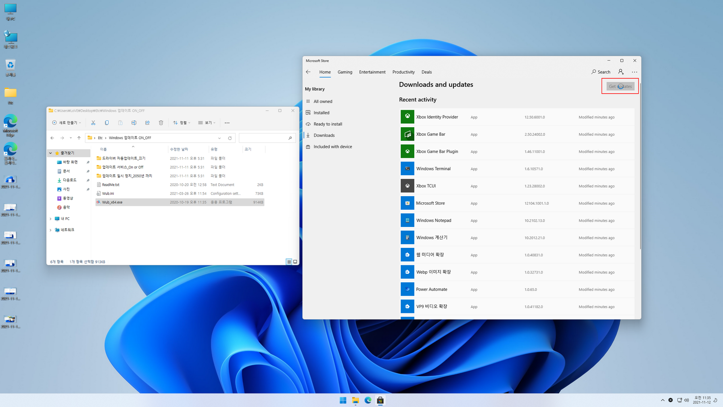
Task: Click the Delete trash icon in Explorer
Action: click(x=161, y=123)
